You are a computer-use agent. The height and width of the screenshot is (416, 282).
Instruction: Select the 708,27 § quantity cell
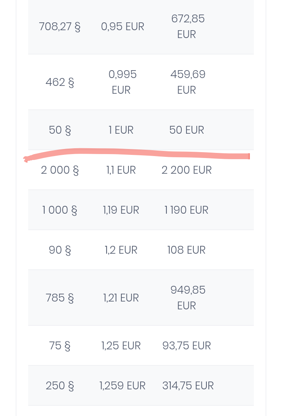tap(60, 27)
